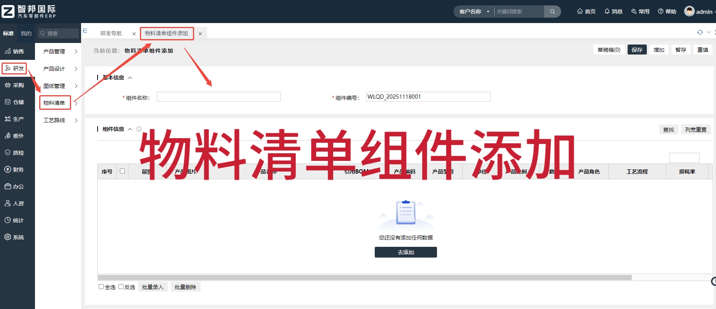Click the info icon beside 组件信息
The width and height of the screenshot is (716, 309).
tap(139, 129)
